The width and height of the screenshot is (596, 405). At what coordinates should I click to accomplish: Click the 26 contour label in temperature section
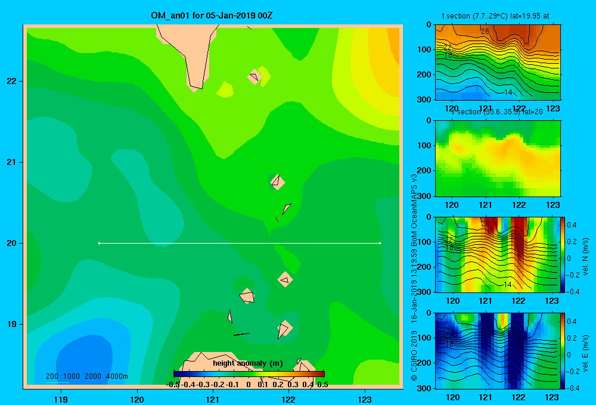point(485,32)
